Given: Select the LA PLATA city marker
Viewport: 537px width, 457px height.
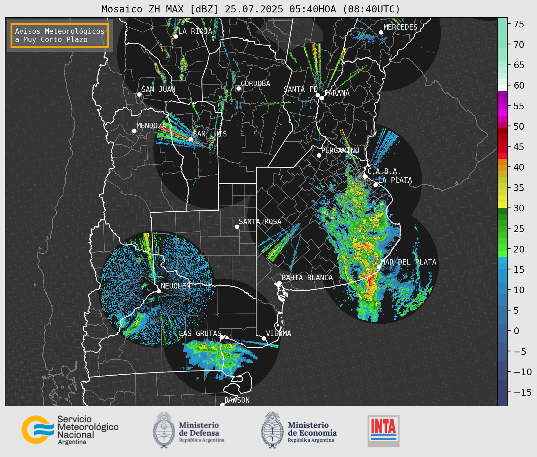Looking at the screenshot, I should tap(376, 185).
